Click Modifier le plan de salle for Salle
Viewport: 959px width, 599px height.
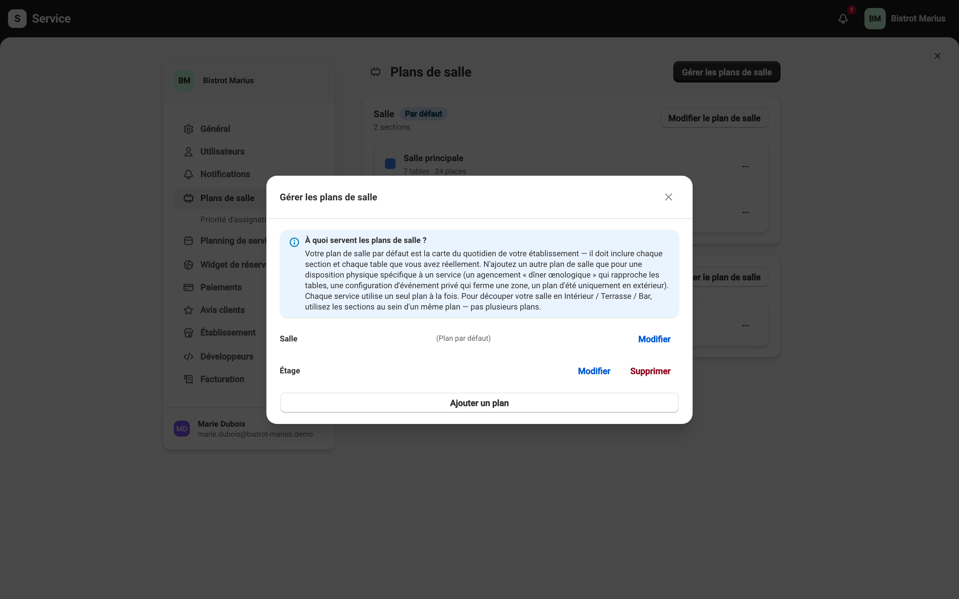[x=714, y=118]
